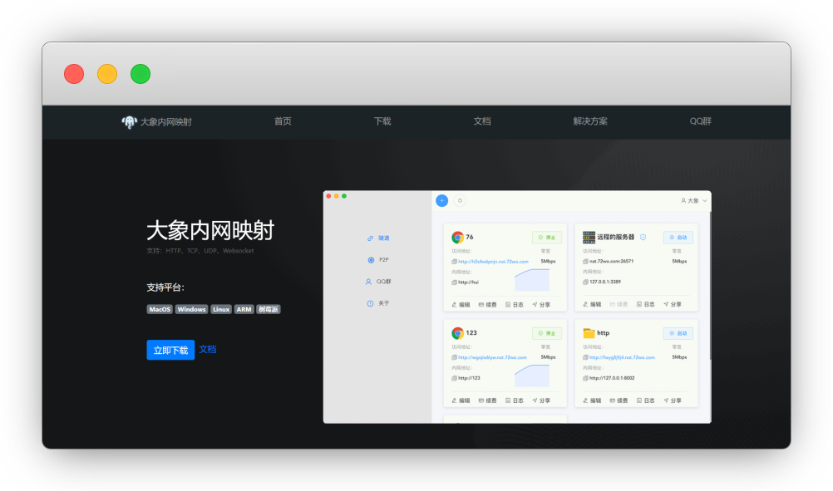Copy the http://hui address via its copy icon
This screenshot has width=833, height=491.
tap(455, 282)
